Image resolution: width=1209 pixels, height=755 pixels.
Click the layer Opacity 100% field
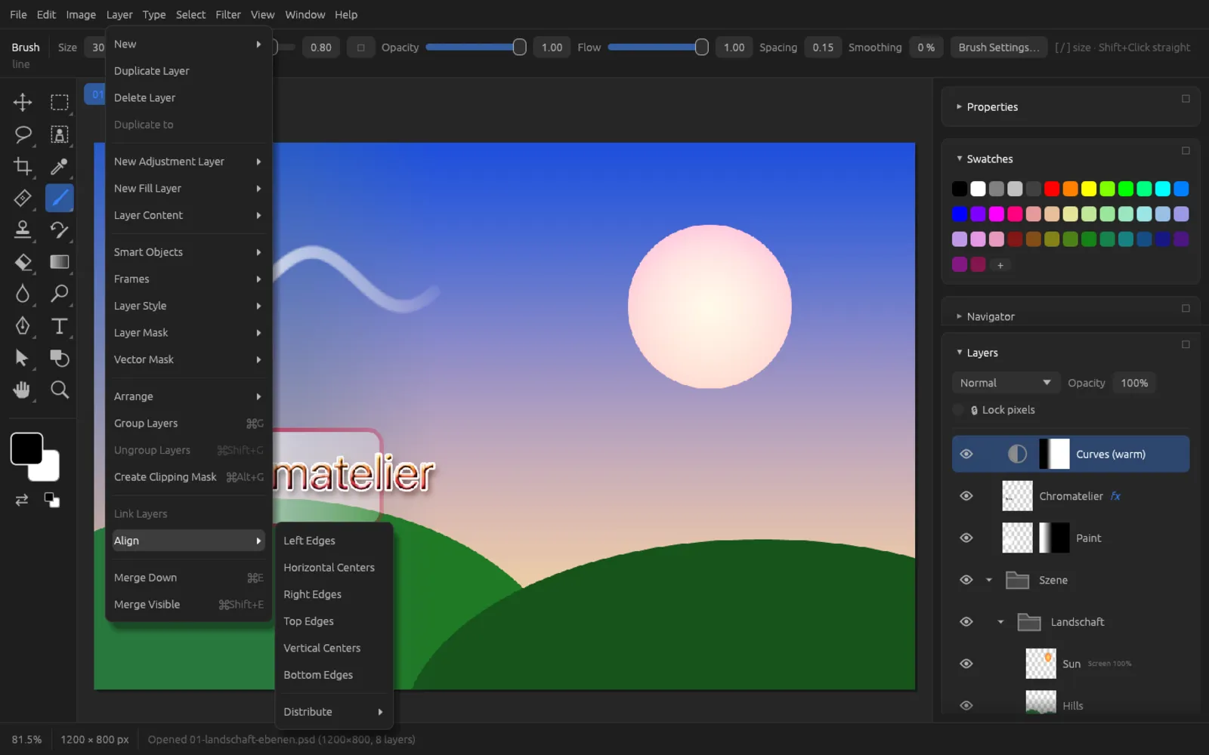1134,383
